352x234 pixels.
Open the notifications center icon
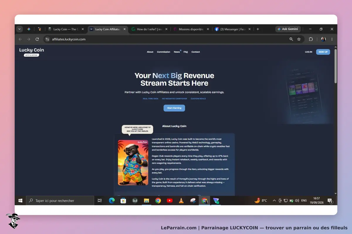coord(330,201)
